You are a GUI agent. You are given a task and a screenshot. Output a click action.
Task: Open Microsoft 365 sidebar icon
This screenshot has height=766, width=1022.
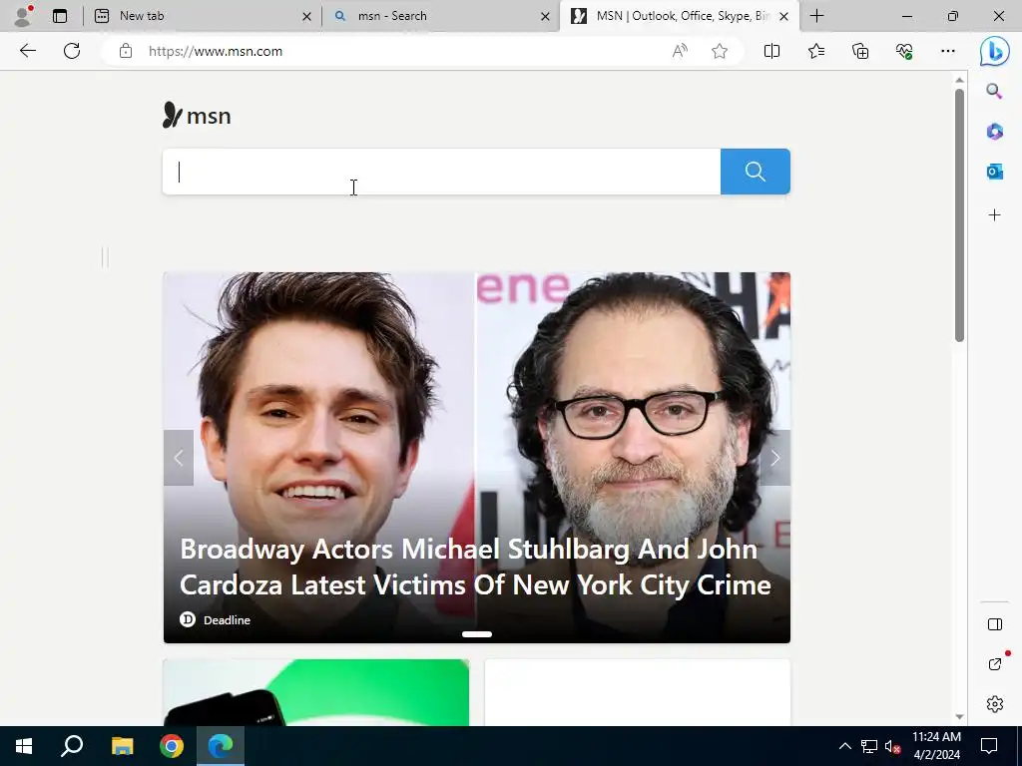tap(994, 132)
